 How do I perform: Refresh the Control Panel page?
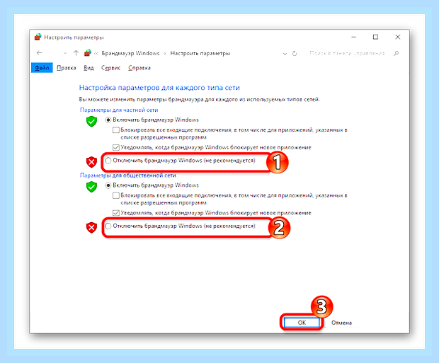click(295, 54)
